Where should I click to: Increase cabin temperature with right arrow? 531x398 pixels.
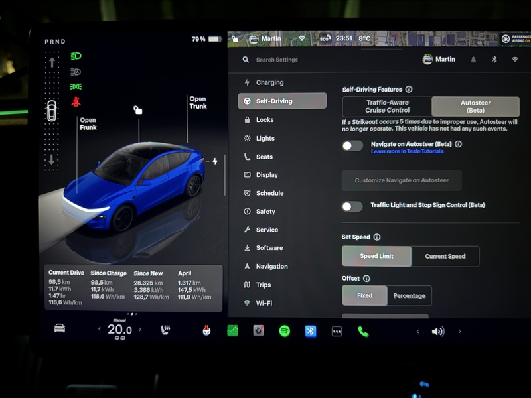pyautogui.click(x=140, y=329)
